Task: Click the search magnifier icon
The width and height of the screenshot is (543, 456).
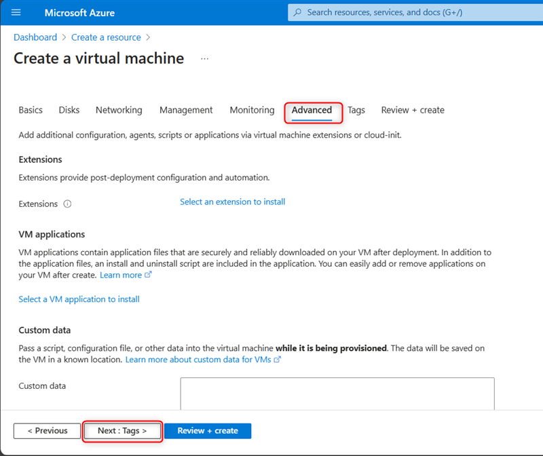Action: coord(297,12)
